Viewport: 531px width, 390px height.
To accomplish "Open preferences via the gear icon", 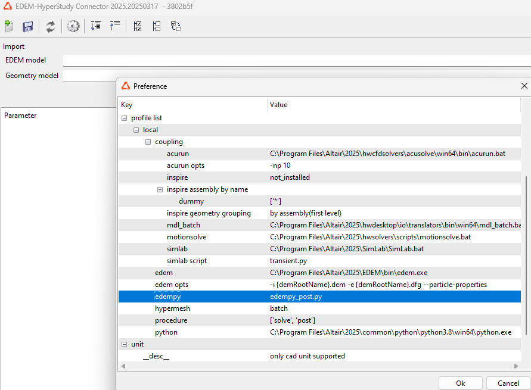I will [x=73, y=26].
